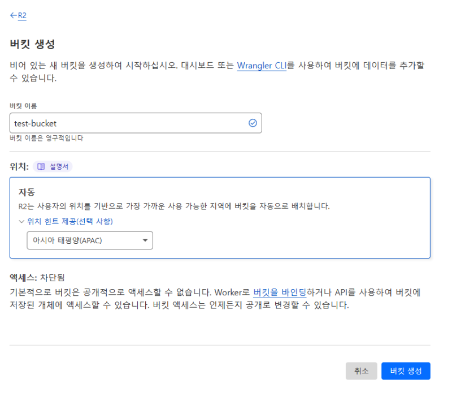Collapse the chevron next to 위치 힌트 제공
The height and width of the screenshot is (396, 452).
[21, 222]
